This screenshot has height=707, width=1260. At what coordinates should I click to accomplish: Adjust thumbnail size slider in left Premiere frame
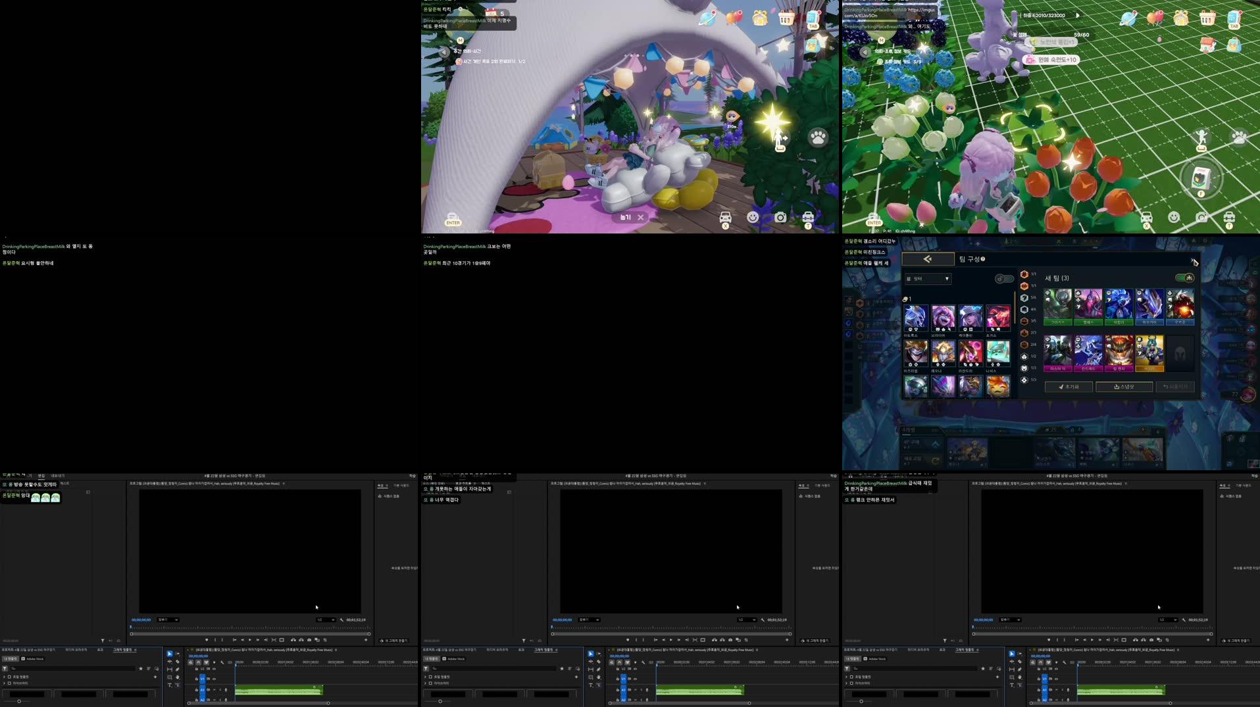pos(19,701)
